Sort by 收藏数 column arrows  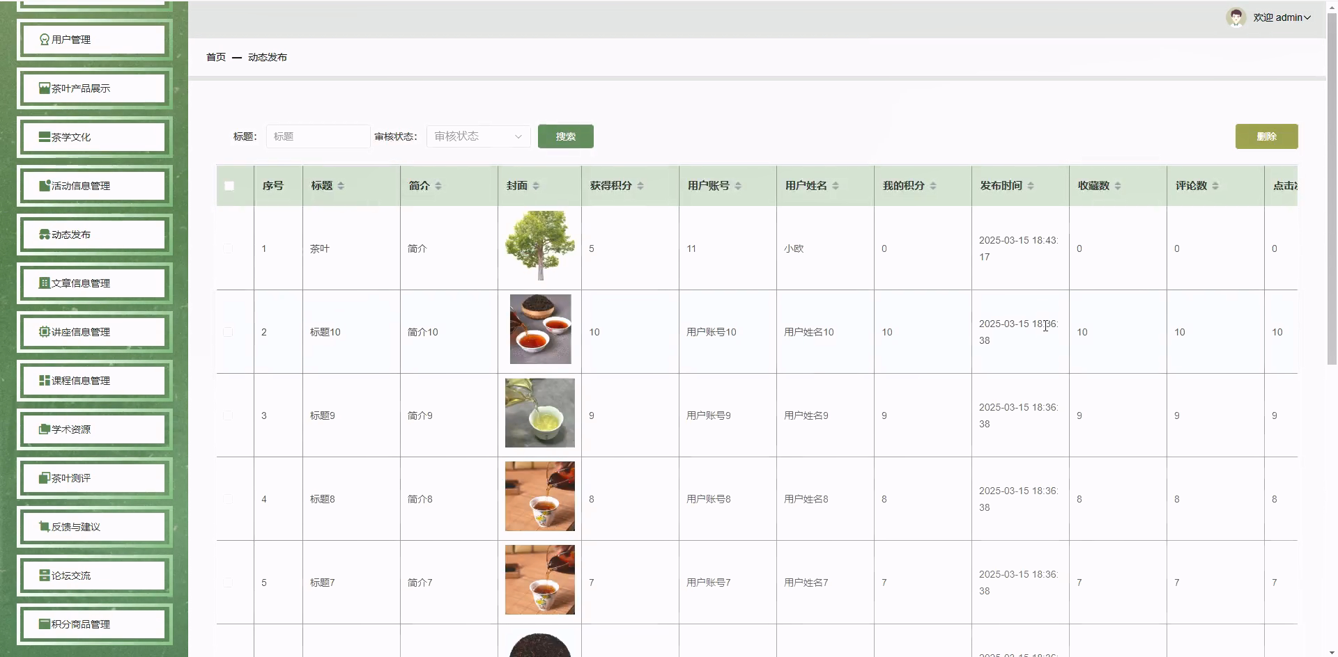point(1118,186)
